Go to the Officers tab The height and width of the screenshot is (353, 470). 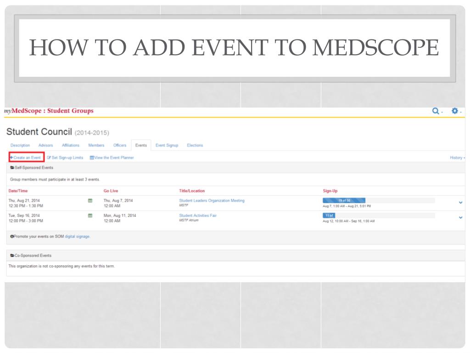click(x=120, y=145)
